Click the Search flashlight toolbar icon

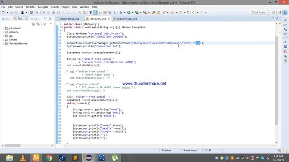click(x=164, y=13)
